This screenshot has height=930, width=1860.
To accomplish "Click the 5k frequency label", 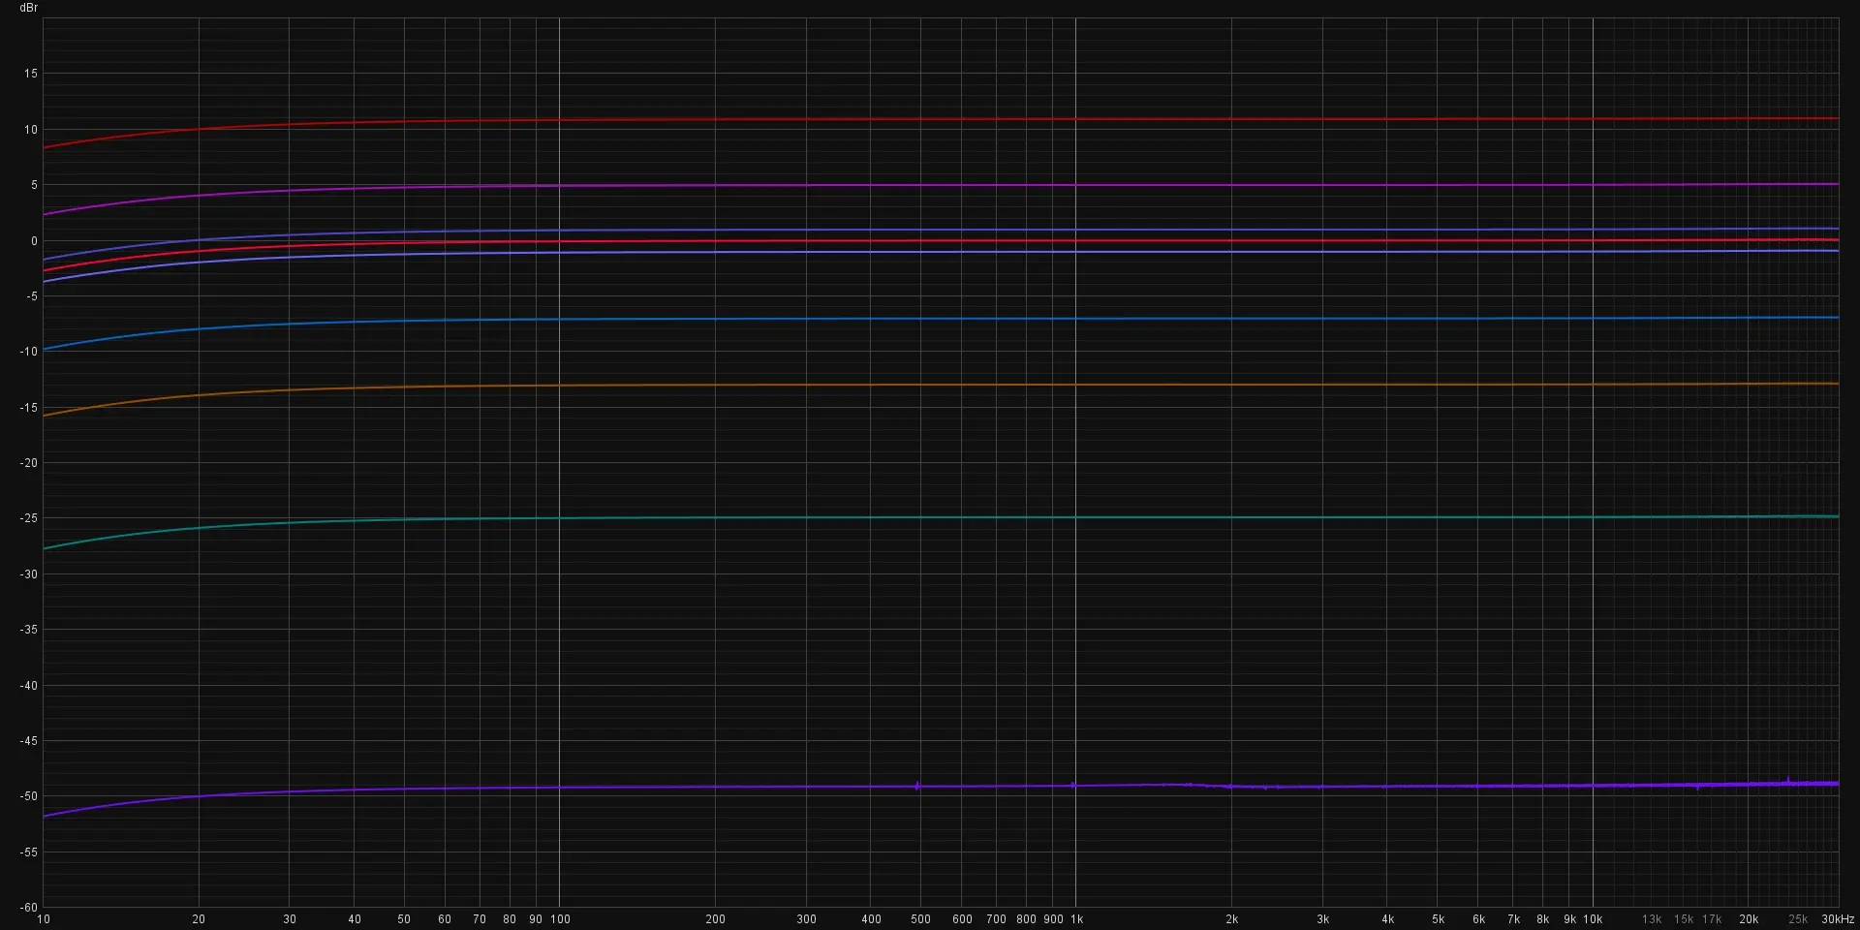I will 1439,919.
